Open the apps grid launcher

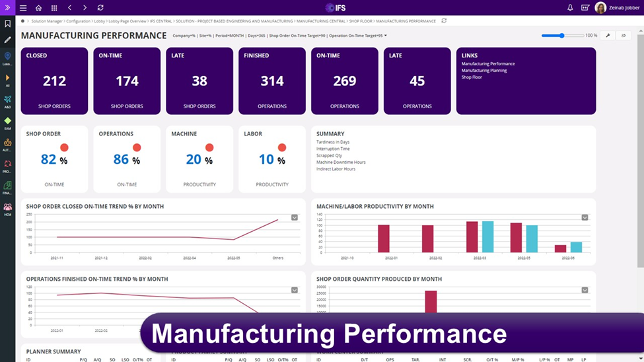click(54, 8)
